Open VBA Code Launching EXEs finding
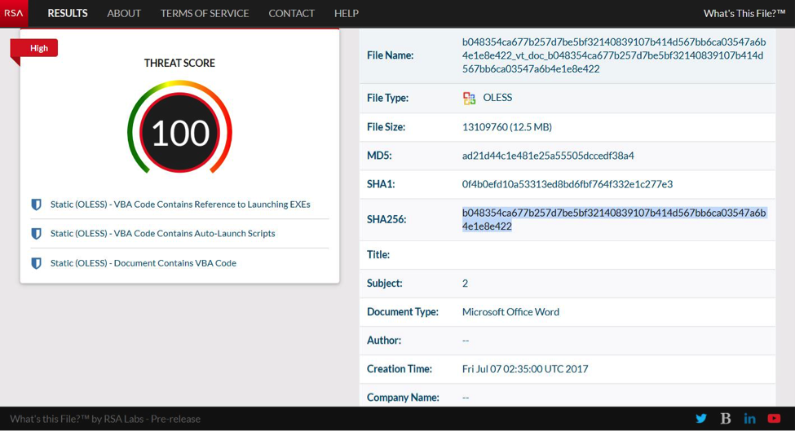The height and width of the screenshot is (431, 795). 180,205
